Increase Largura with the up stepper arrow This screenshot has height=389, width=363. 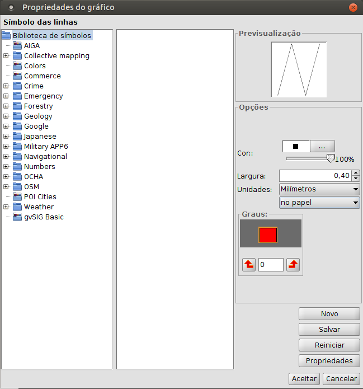356,173
